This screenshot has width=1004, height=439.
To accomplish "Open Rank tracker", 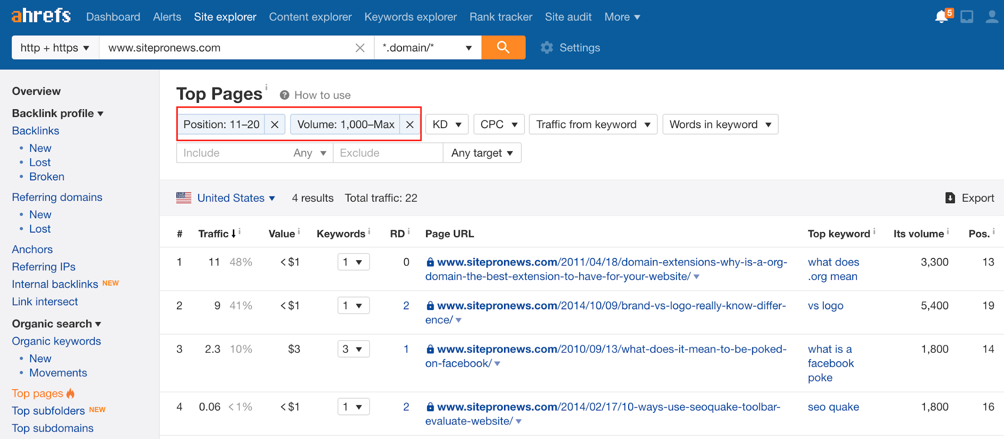I will 501,17.
